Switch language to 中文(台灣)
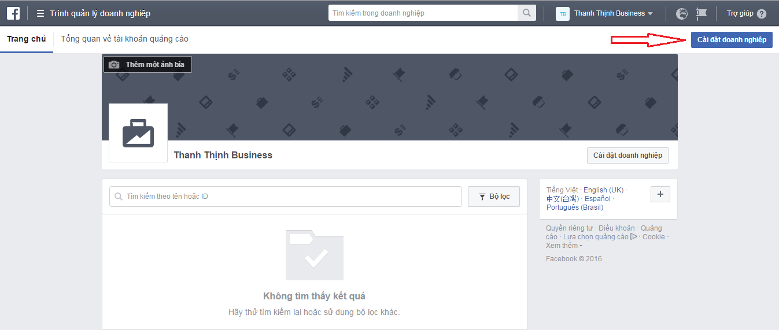This screenshot has height=330, width=779. 562,199
